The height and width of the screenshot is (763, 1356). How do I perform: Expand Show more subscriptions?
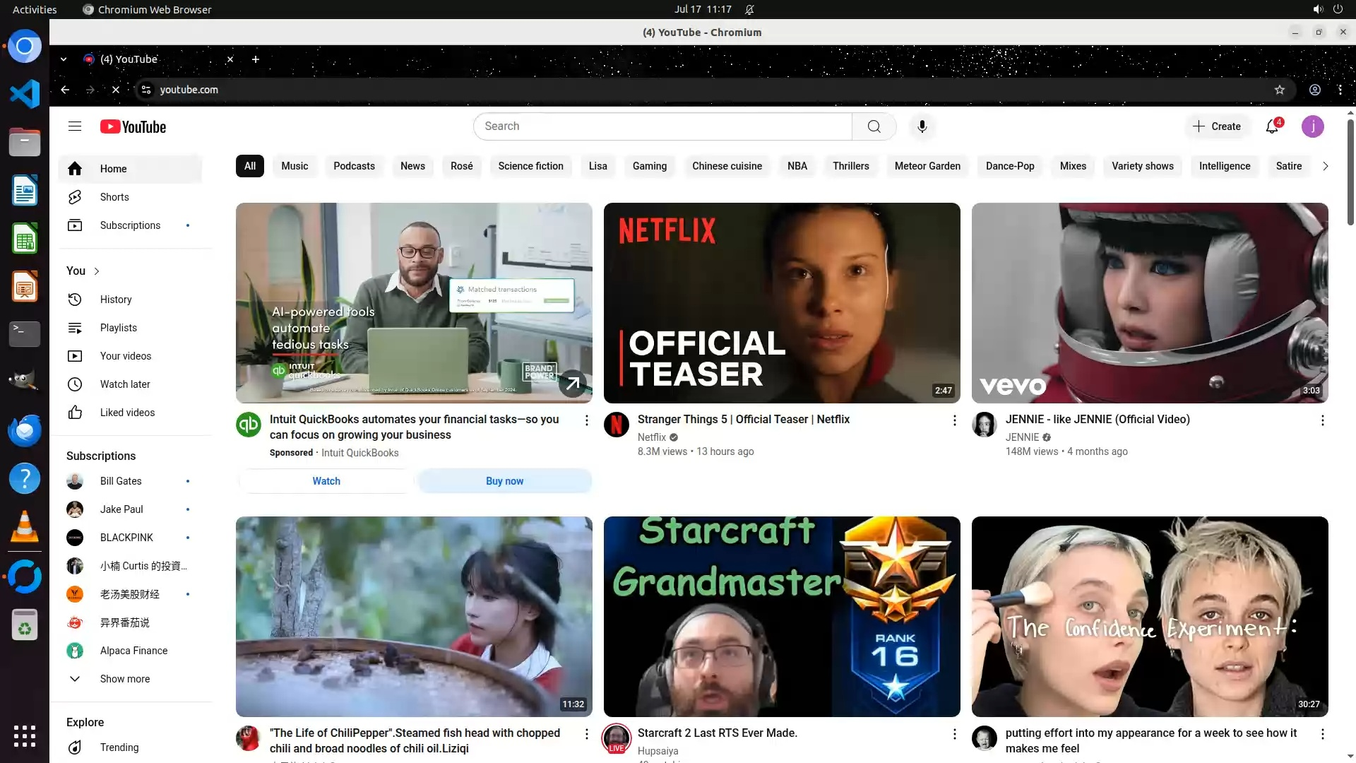click(124, 679)
